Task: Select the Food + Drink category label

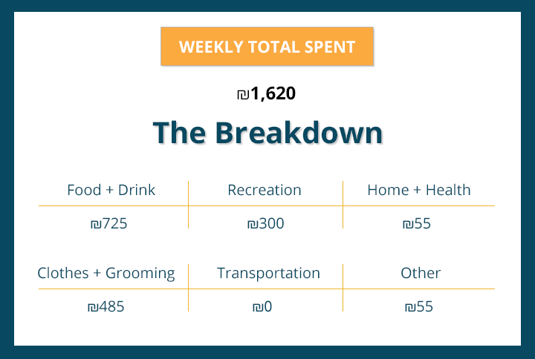Action: (x=111, y=190)
